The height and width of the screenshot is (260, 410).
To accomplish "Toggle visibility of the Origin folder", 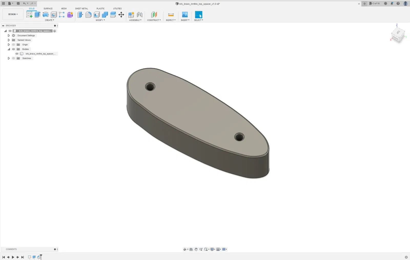I will tap(14, 45).
